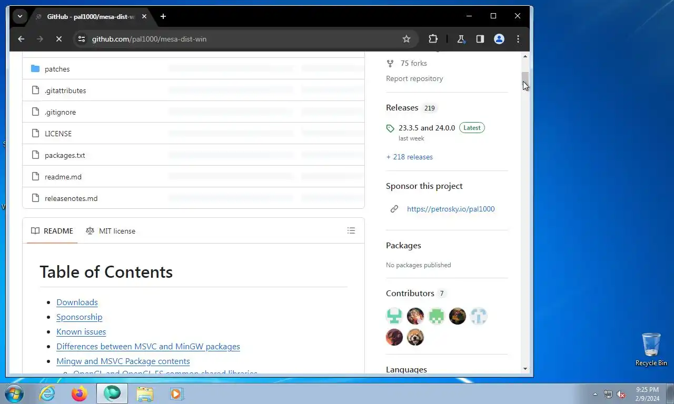Open the fourth contributor avatar

tap(458, 316)
